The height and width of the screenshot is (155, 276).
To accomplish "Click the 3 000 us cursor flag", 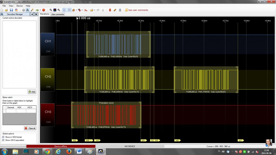I will click(84, 18).
